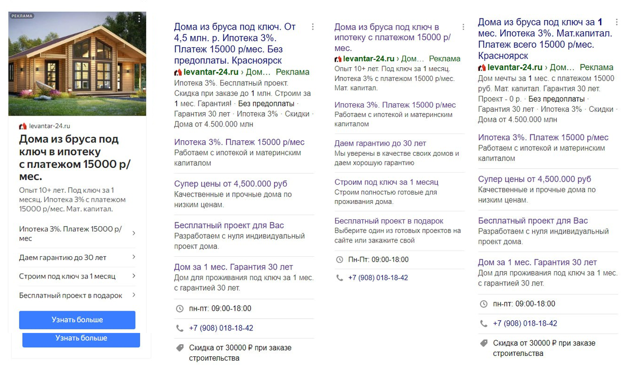
Task: Click the clock icon in the third ad
Action: coord(340,260)
